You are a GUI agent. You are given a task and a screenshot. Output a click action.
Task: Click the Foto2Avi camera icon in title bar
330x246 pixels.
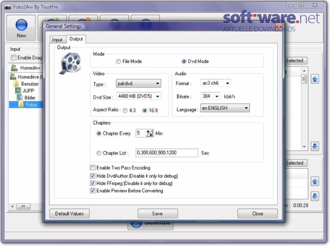tap(8, 7)
